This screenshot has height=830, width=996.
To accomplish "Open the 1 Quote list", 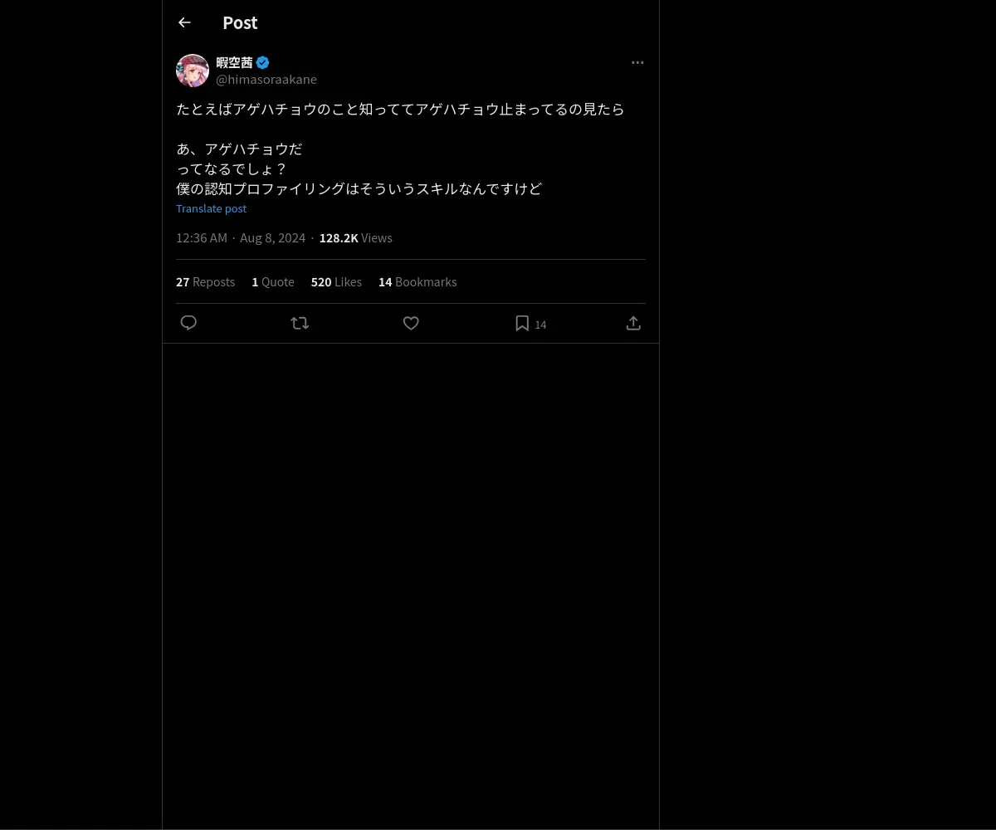I will pos(273,281).
